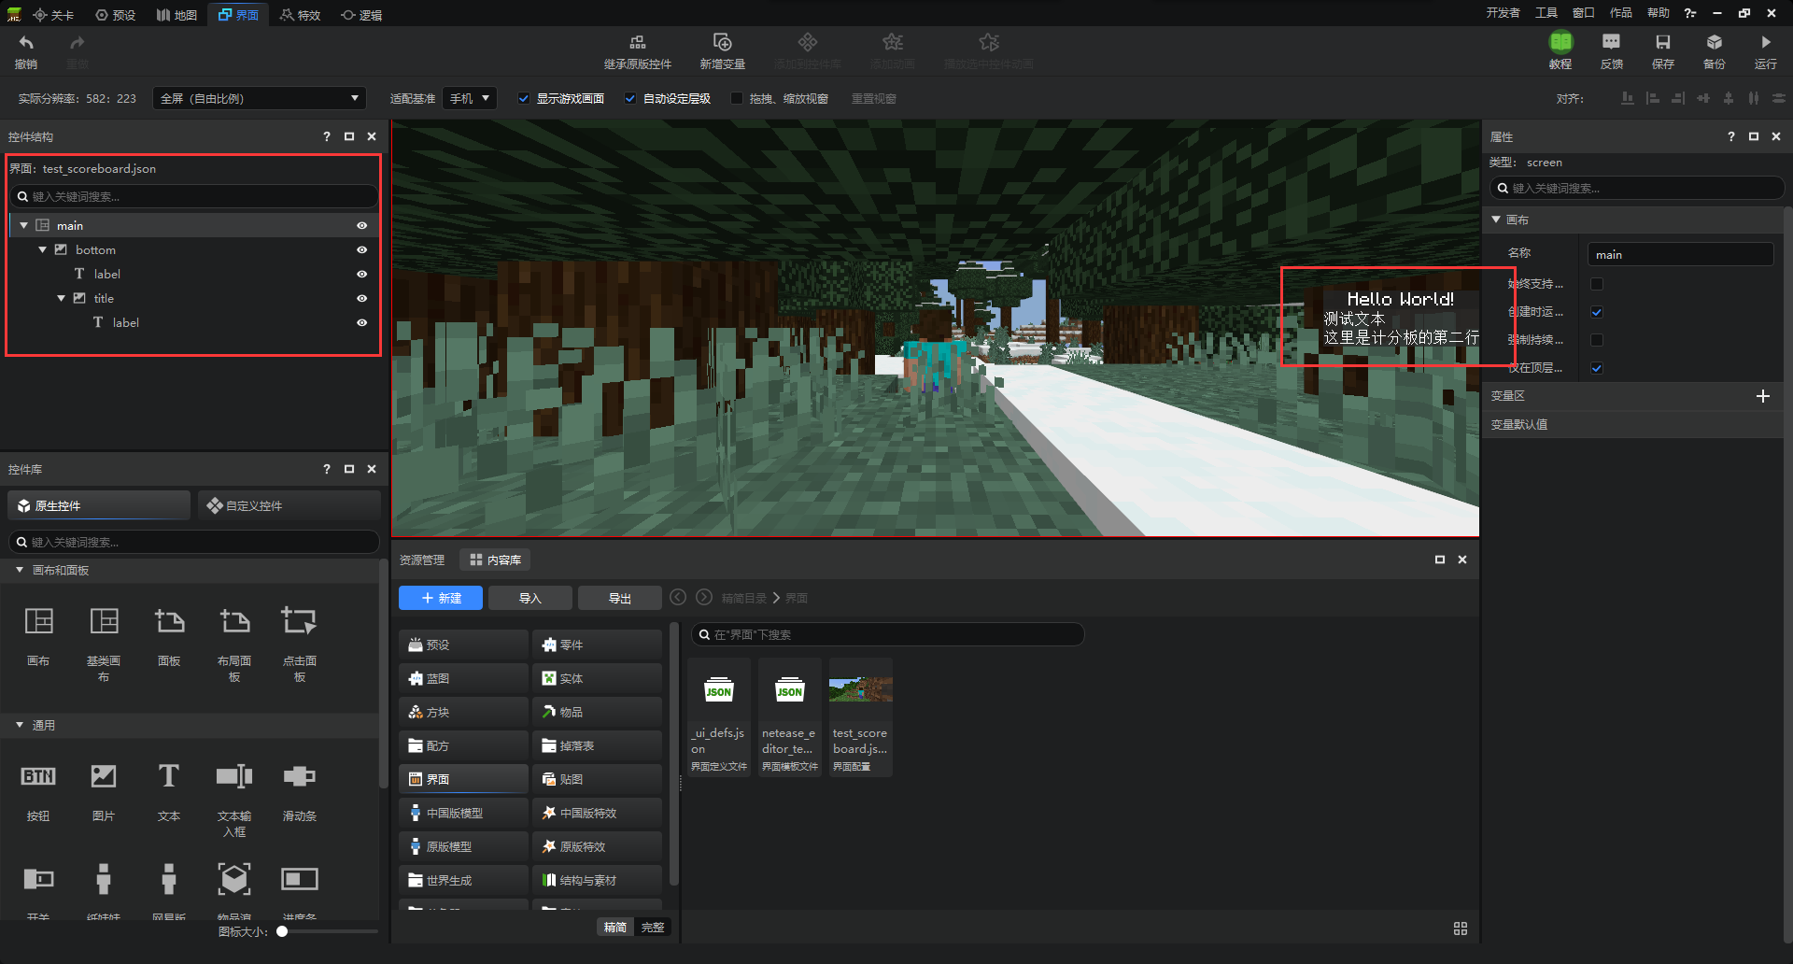This screenshot has width=1793, height=964.
Task: Toggle 自动设定层级 checkbox
Action: click(x=630, y=98)
